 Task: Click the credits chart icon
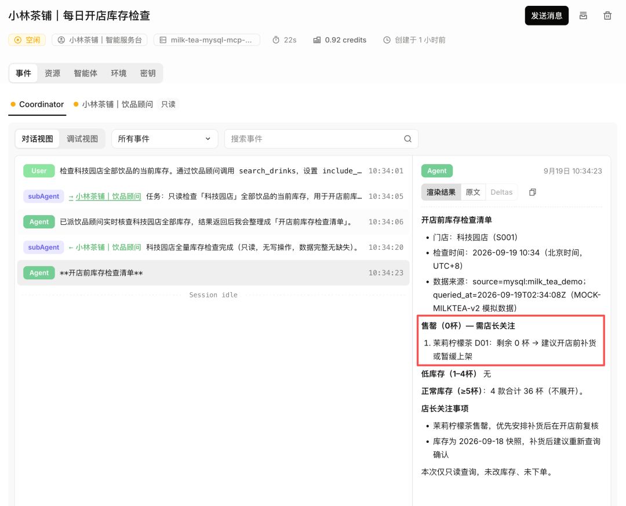[317, 40]
